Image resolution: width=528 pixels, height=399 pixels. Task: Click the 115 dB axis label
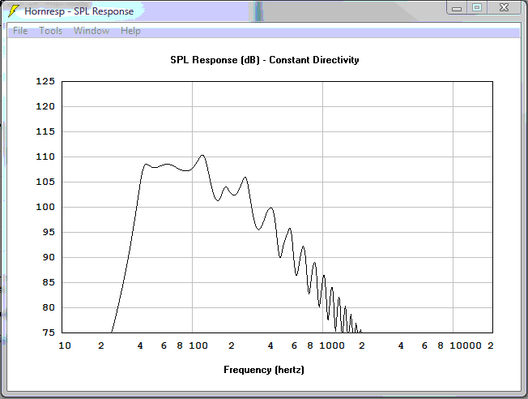point(45,131)
